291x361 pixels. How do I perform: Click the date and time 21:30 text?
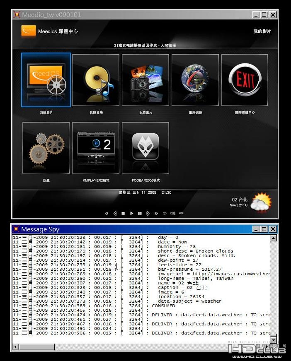[x=145, y=192]
